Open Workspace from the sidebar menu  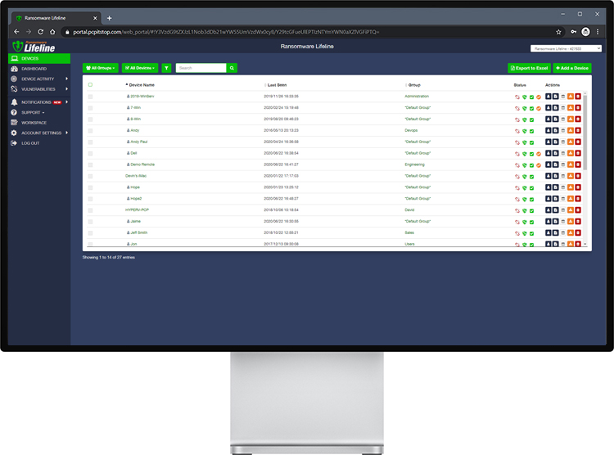click(34, 123)
